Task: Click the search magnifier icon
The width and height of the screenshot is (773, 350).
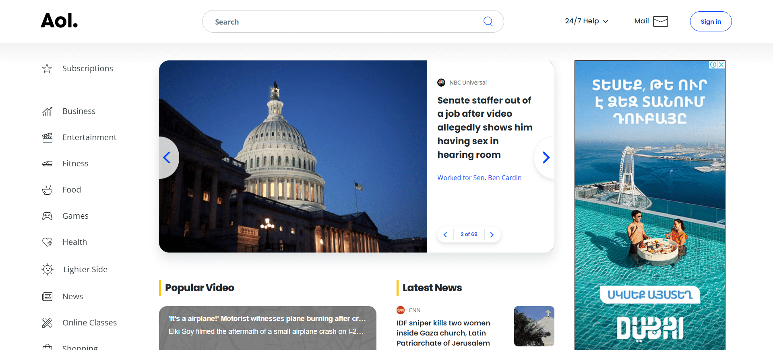Action: tap(488, 21)
